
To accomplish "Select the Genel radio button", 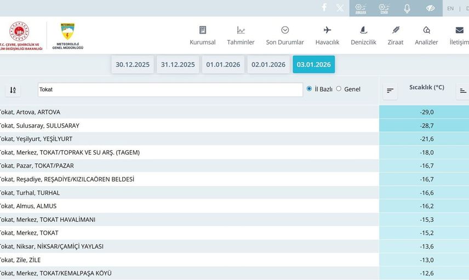I will (339, 89).
